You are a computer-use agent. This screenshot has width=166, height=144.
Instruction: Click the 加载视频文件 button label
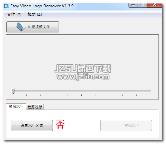(x=38, y=27)
